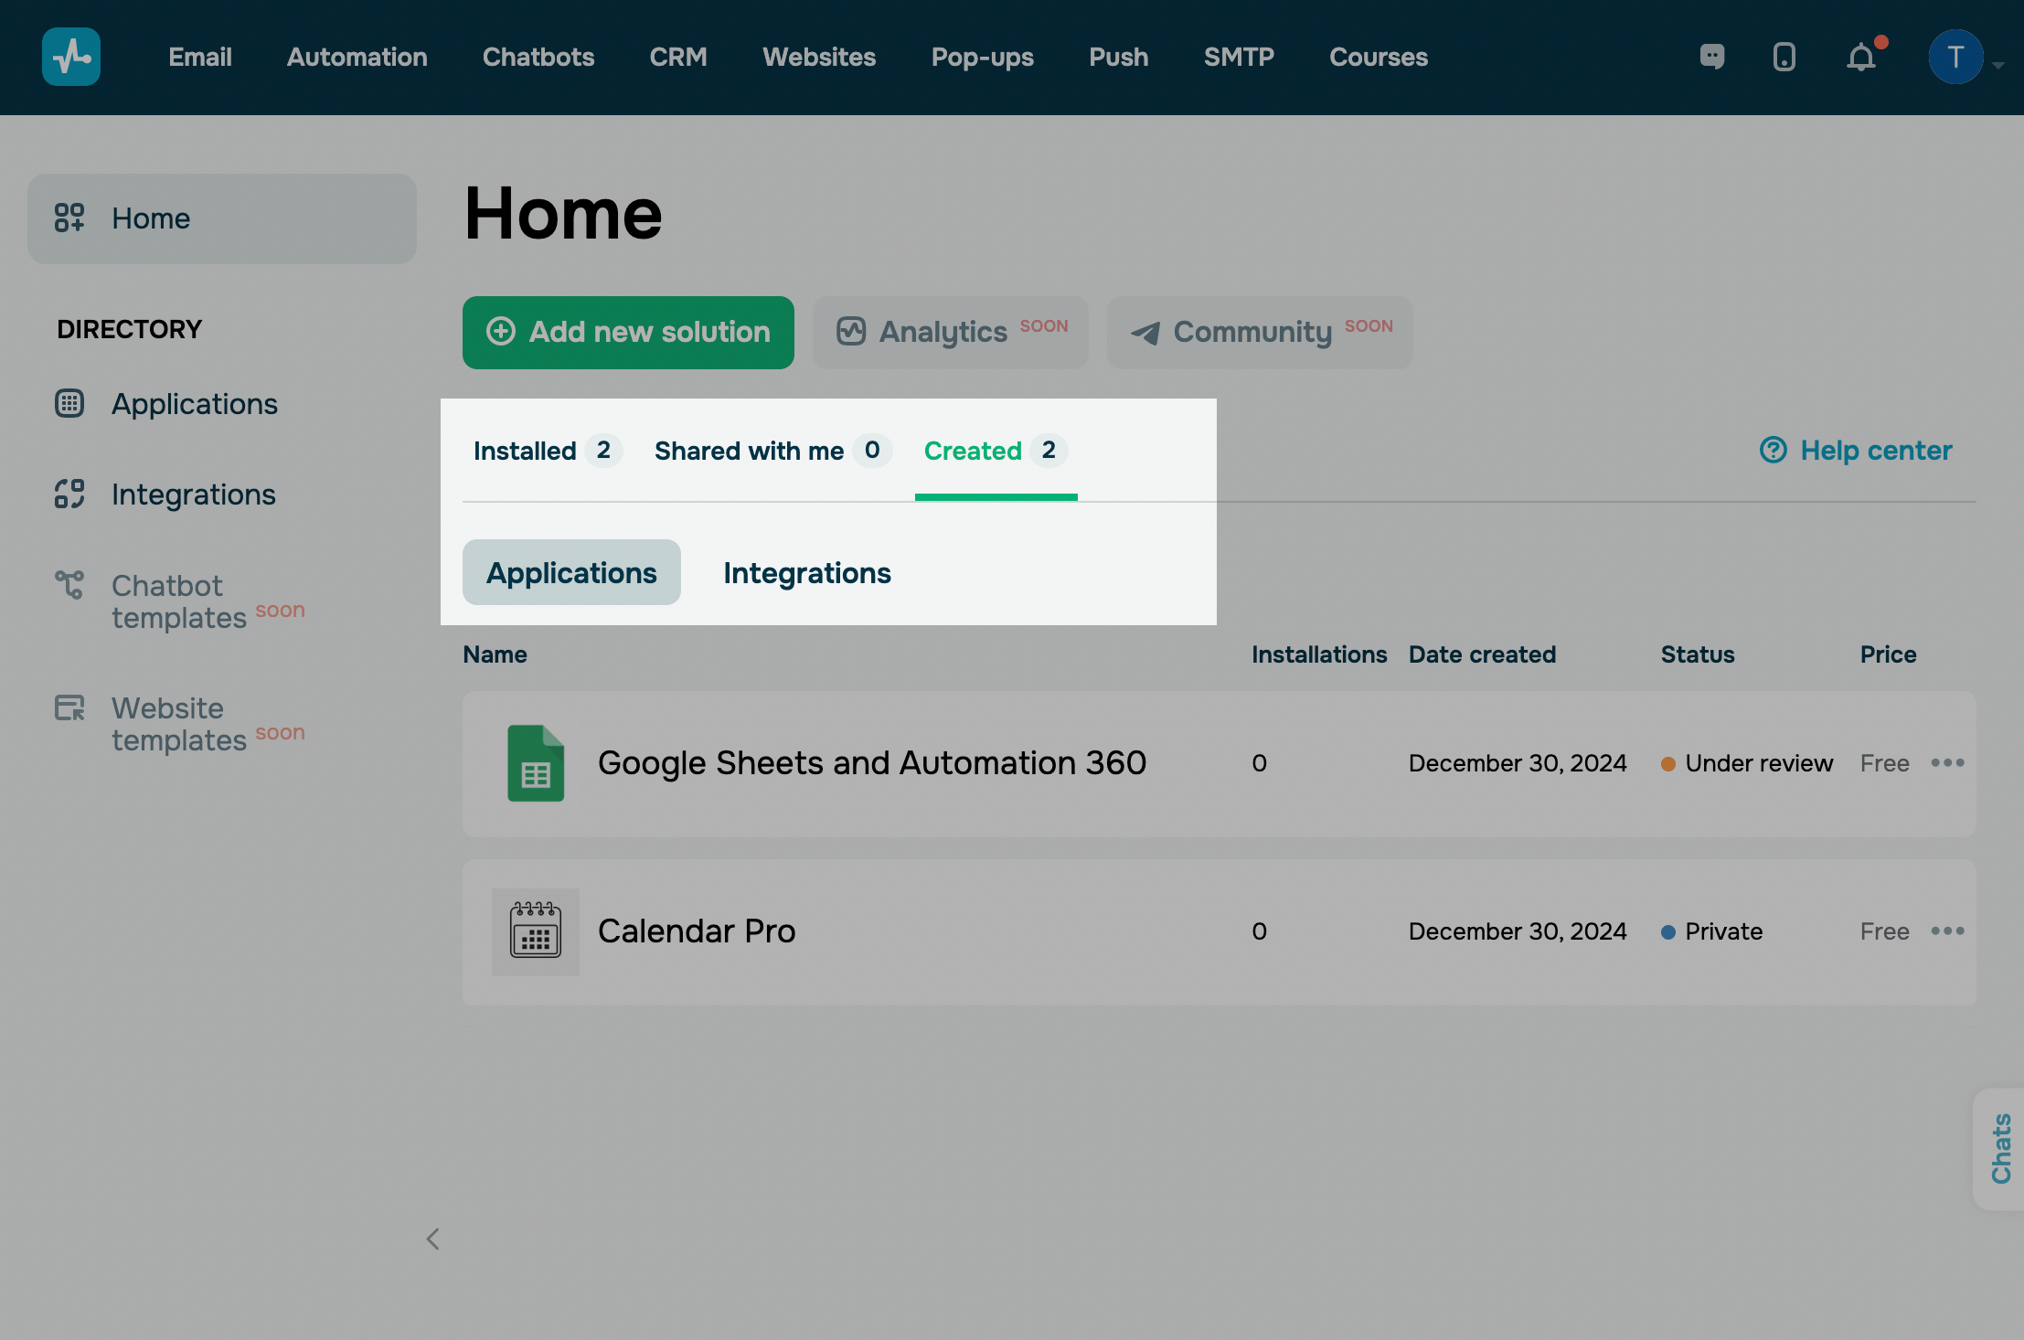The image size is (2024, 1340).
Task: Open the Email menu
Action: coord(200,57)
